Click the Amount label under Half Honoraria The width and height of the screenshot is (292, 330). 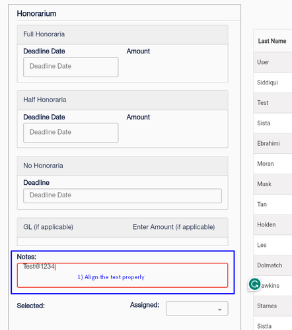tap(138, 117)
